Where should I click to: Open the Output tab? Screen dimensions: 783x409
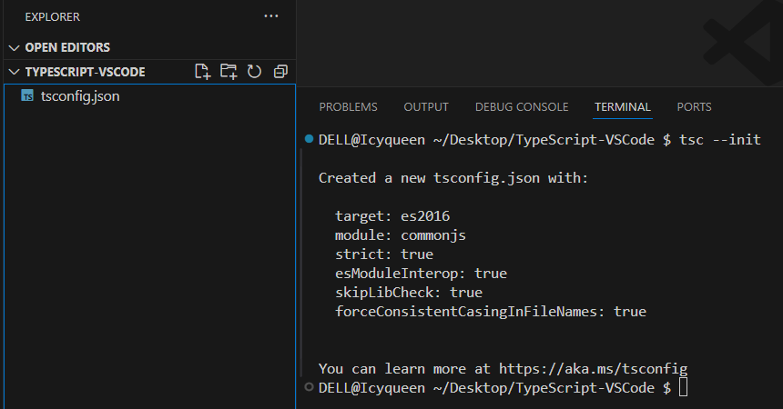pos(426,107)
